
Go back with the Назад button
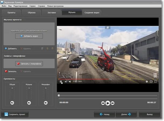(x=104, y=114)
